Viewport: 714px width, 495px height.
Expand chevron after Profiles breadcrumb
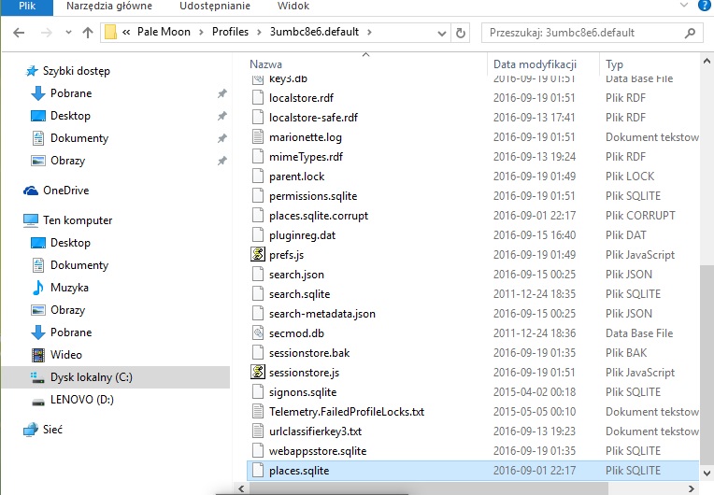[x=259, y=33]
